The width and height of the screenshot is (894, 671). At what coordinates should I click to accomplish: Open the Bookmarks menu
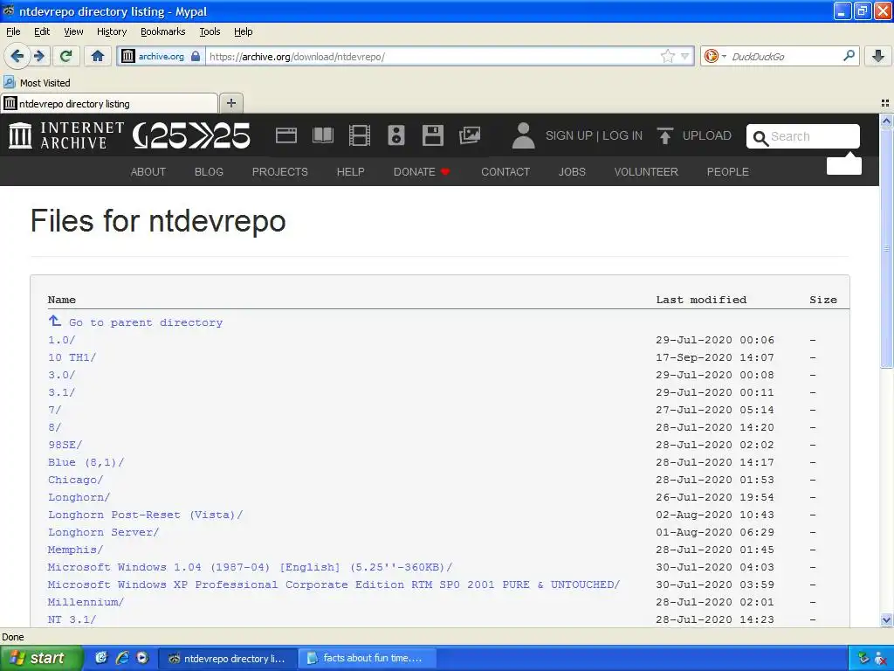click(x=163, y=31)
